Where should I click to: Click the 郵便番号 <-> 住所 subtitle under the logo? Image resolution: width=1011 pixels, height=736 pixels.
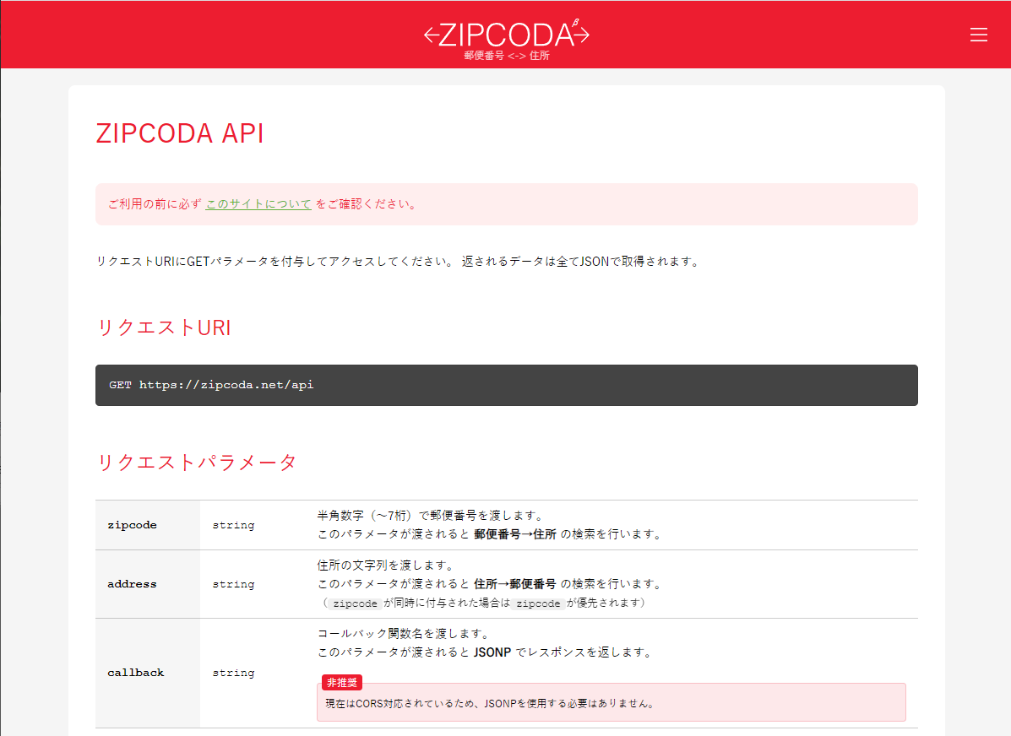click(x=507, y=56)
